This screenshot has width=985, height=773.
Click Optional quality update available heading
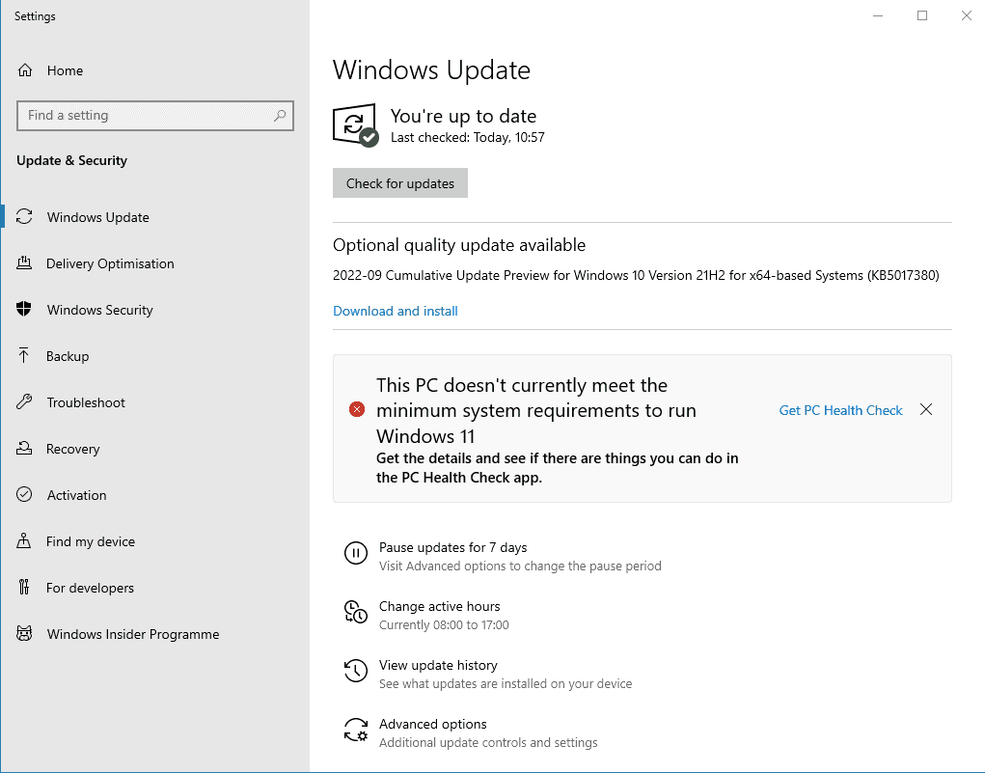point(459,244)
